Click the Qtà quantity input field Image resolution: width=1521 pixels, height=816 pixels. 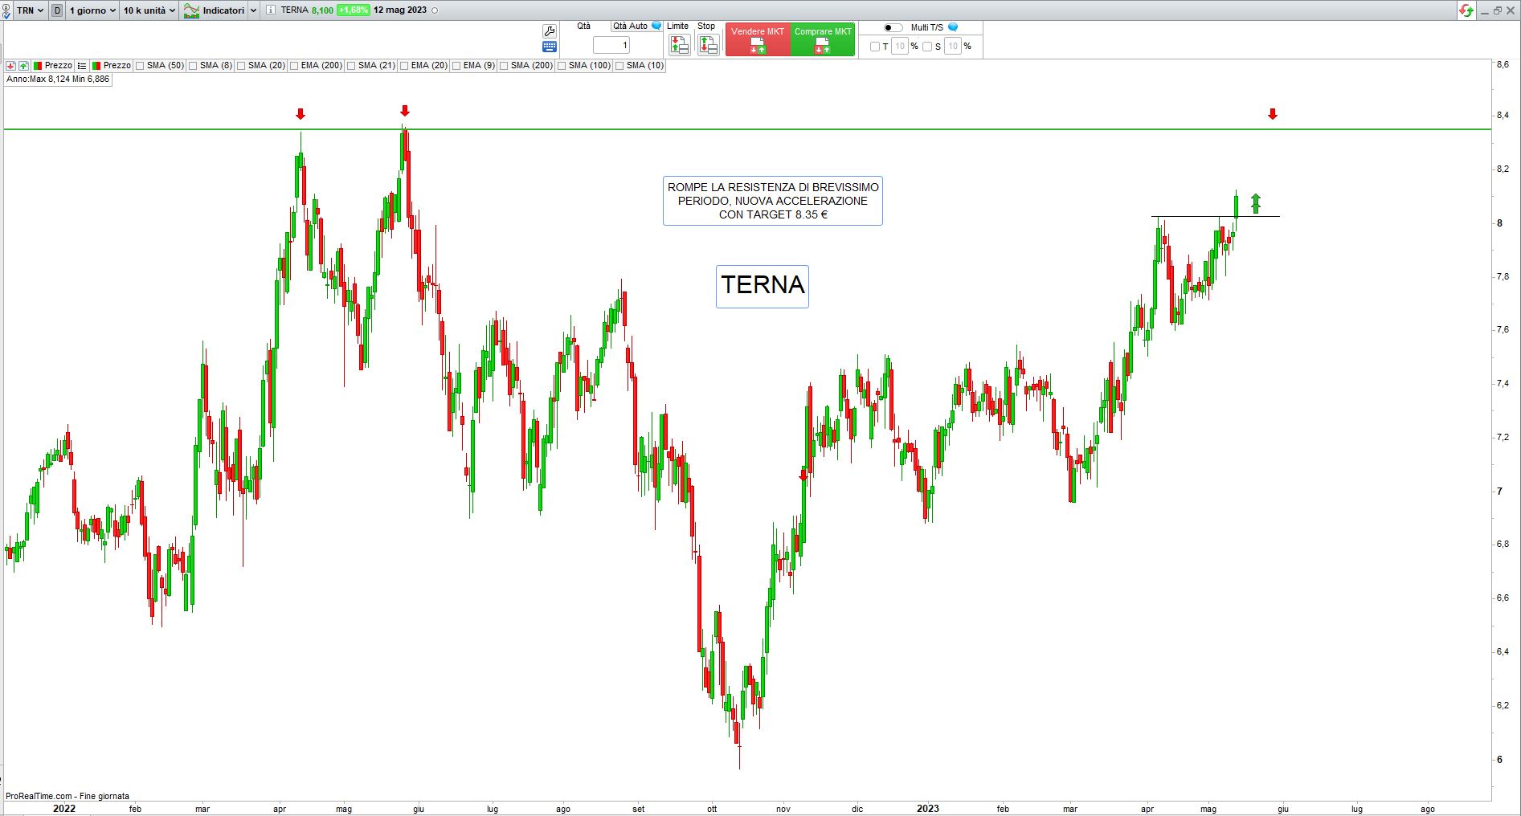tap(611, 45)
